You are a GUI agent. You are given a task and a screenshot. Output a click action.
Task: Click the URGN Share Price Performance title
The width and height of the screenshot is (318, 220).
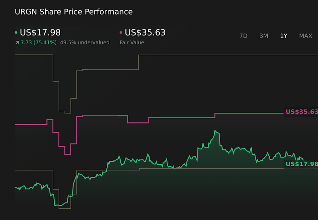click(74, 12)
